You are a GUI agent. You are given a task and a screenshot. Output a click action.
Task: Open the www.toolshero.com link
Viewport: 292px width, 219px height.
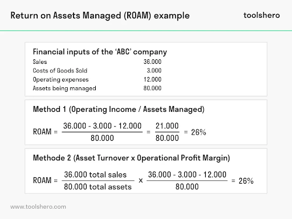(38, 206)
